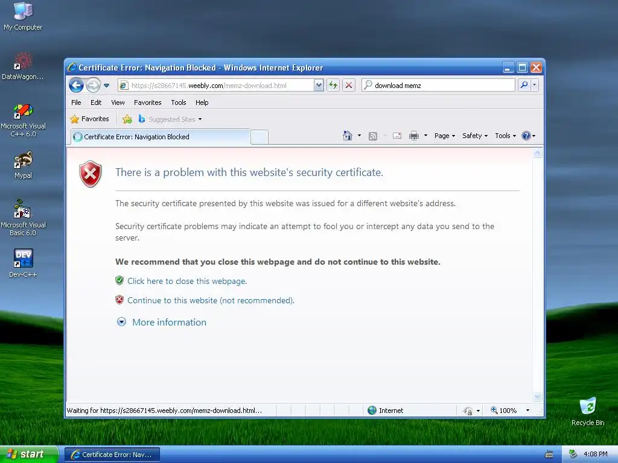Viewport: 618px width, 463px height.
Task: Open the File menu
Action: tap(76, 102)
